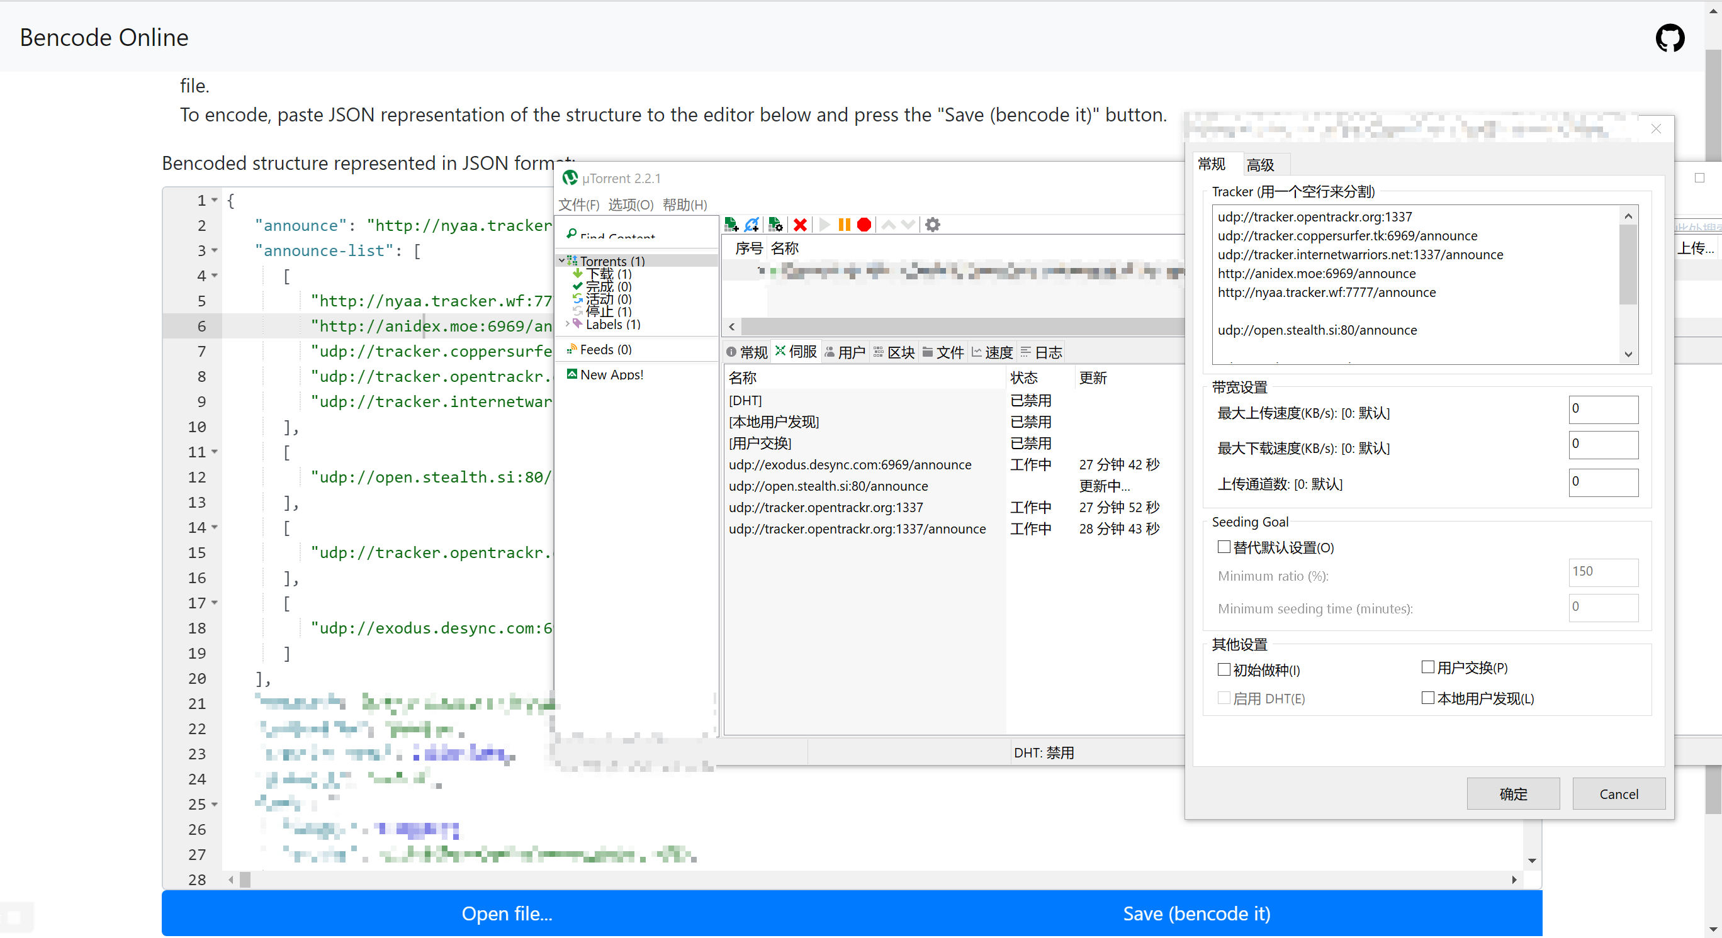Click Find Content search icon
Image resolution: width=1722 pixels, height=938 pixels.
pos(571,233)
